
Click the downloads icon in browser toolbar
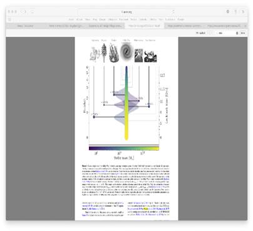[x=228, y=12]
